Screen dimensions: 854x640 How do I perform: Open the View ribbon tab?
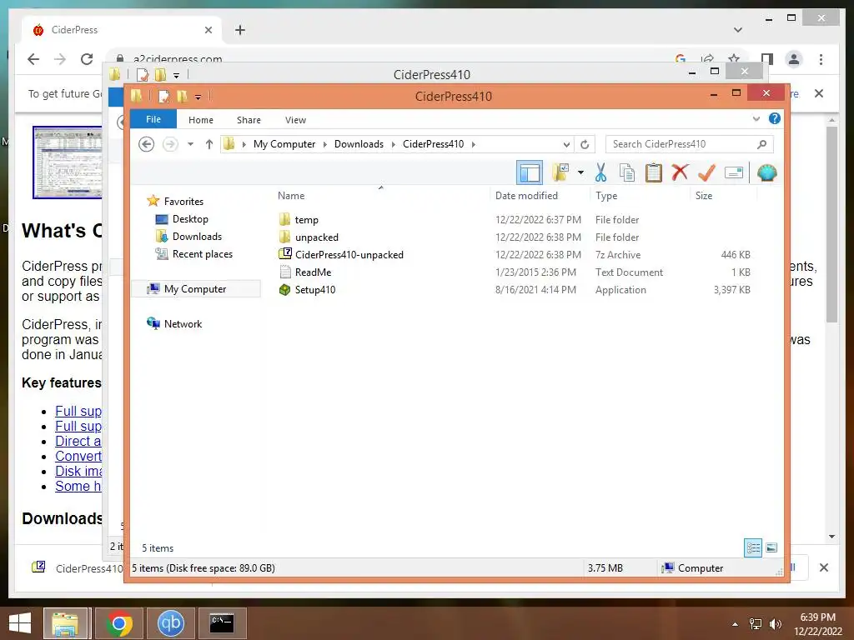pos(295,120)
